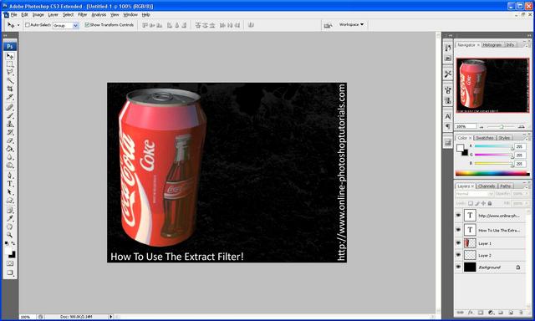Click the foreground color swatch in Color panel
Image resolution: width=535 pixels, height=321 pixels.
460,147
